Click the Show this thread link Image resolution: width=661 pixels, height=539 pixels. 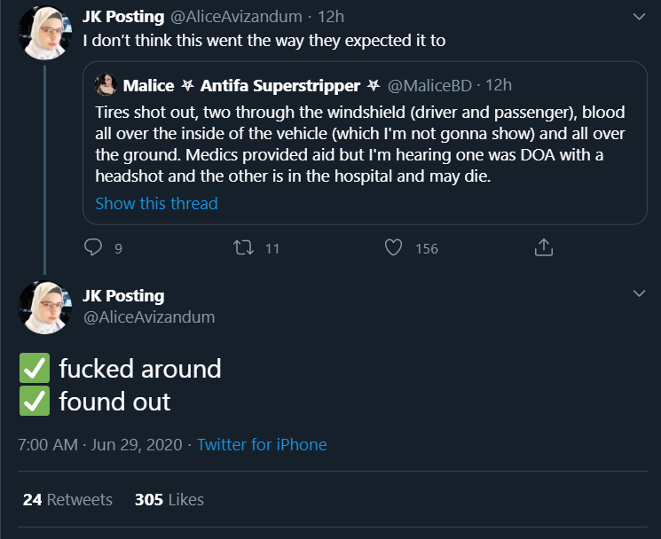point(156,203)
